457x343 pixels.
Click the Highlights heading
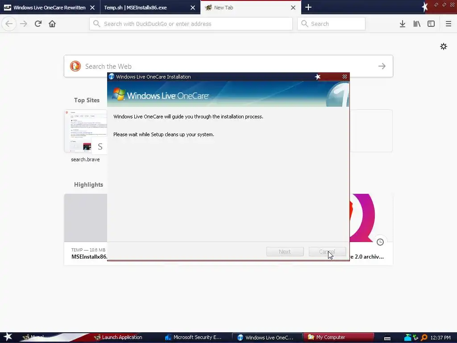tap(89, 184)
